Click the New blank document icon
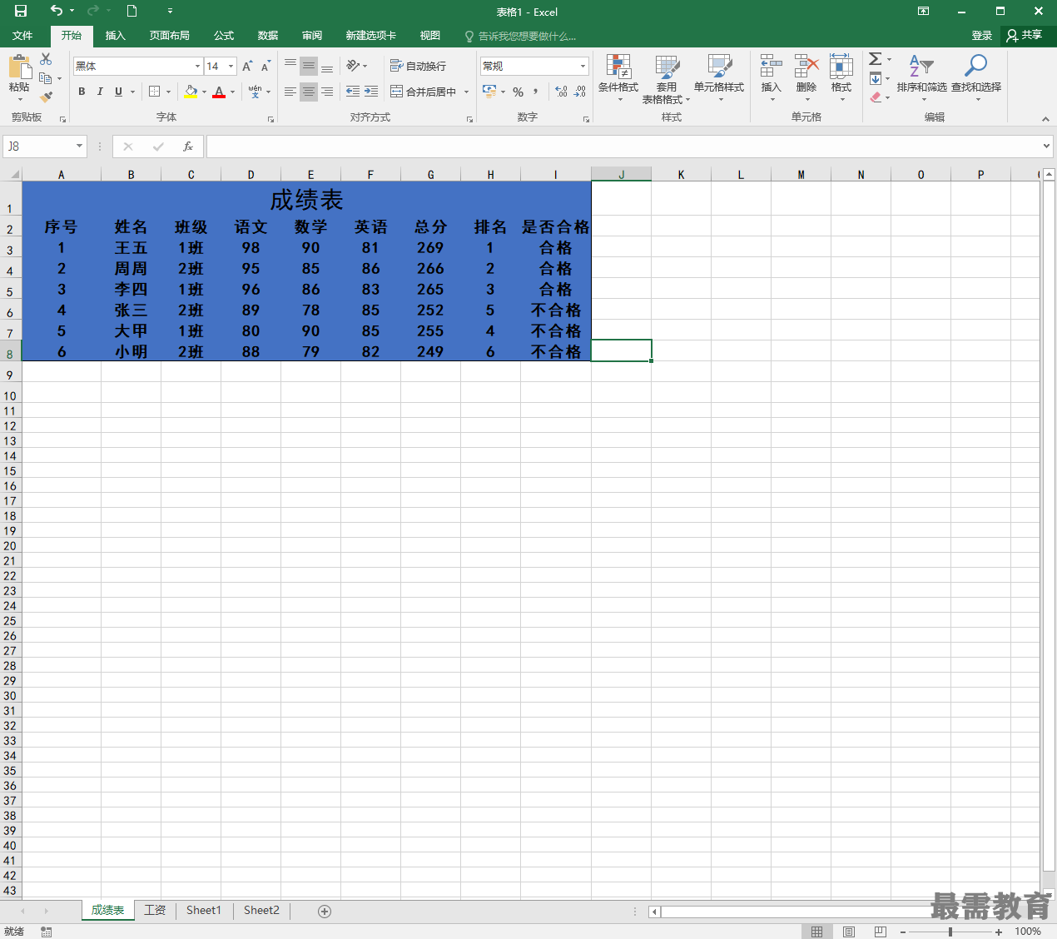Viewport: 1057px width, 939px height. pyautogui.click(x=132, y=11)
